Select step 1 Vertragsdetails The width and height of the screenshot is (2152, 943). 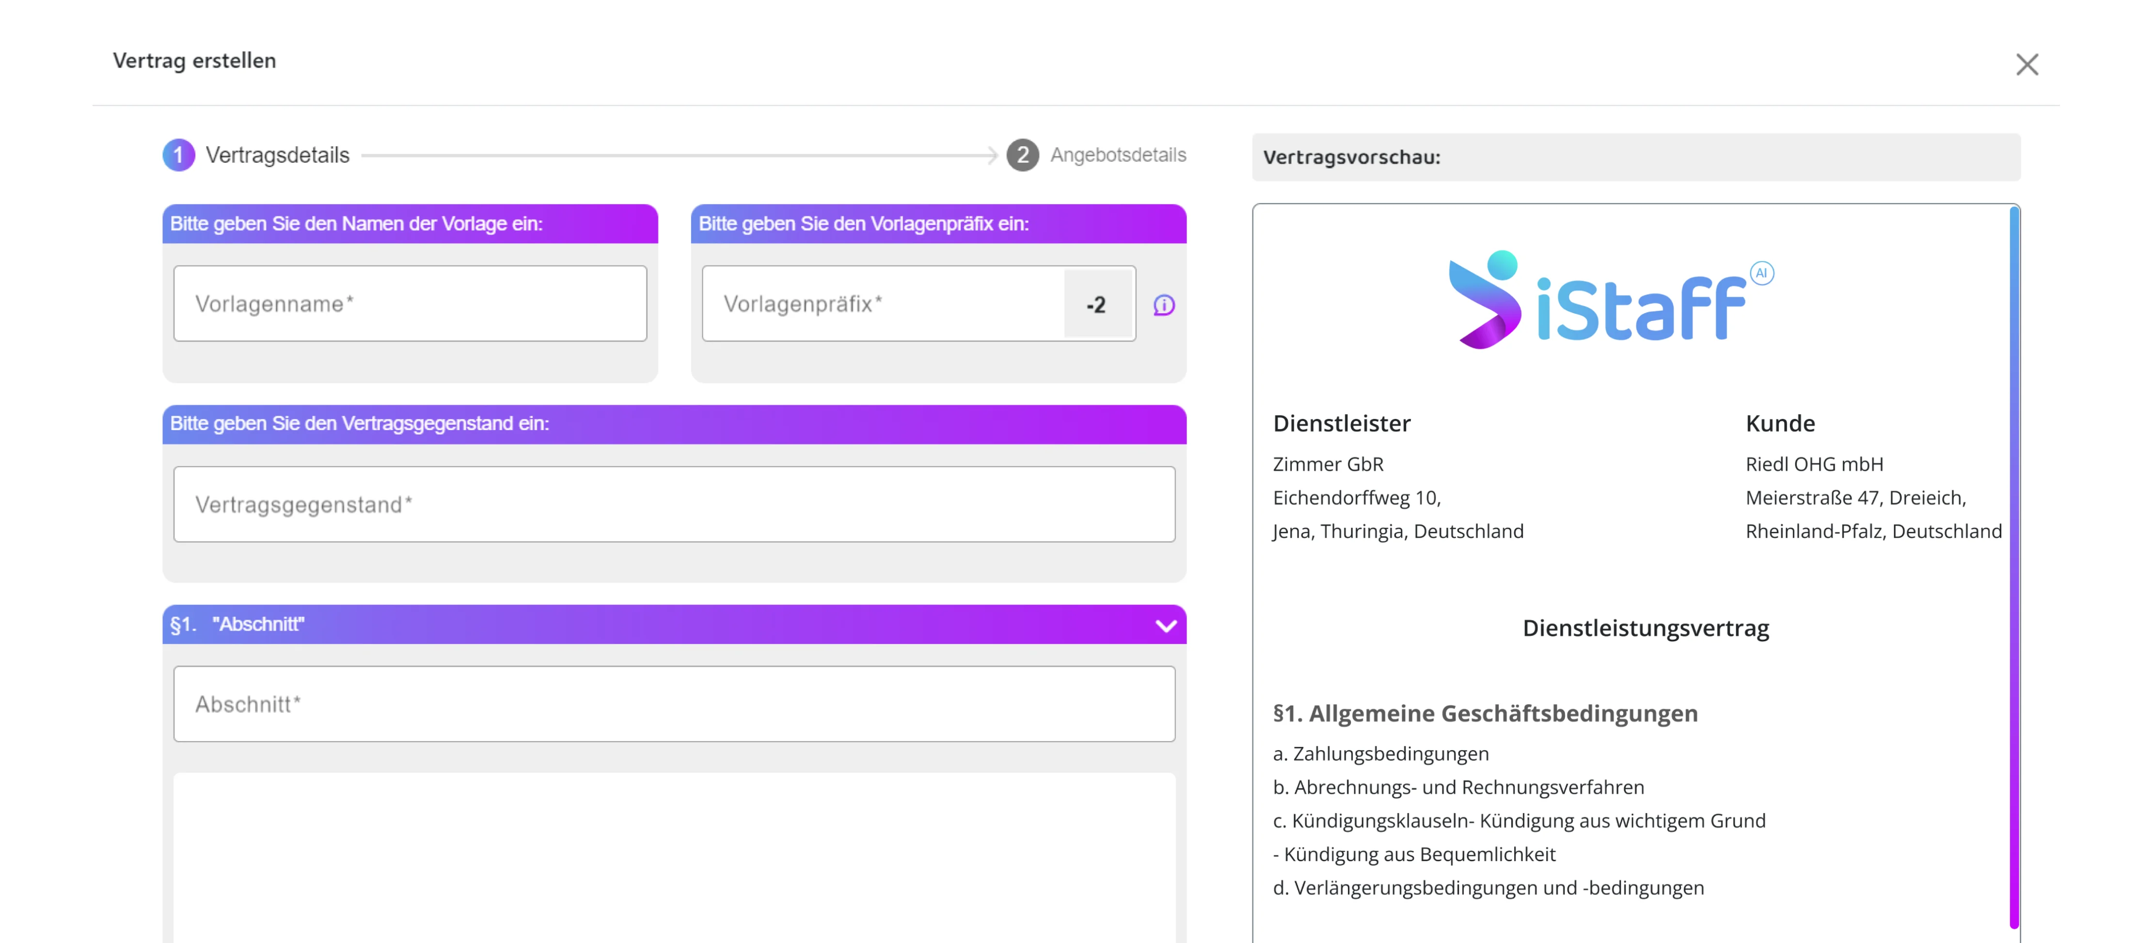tap(255, 155)
